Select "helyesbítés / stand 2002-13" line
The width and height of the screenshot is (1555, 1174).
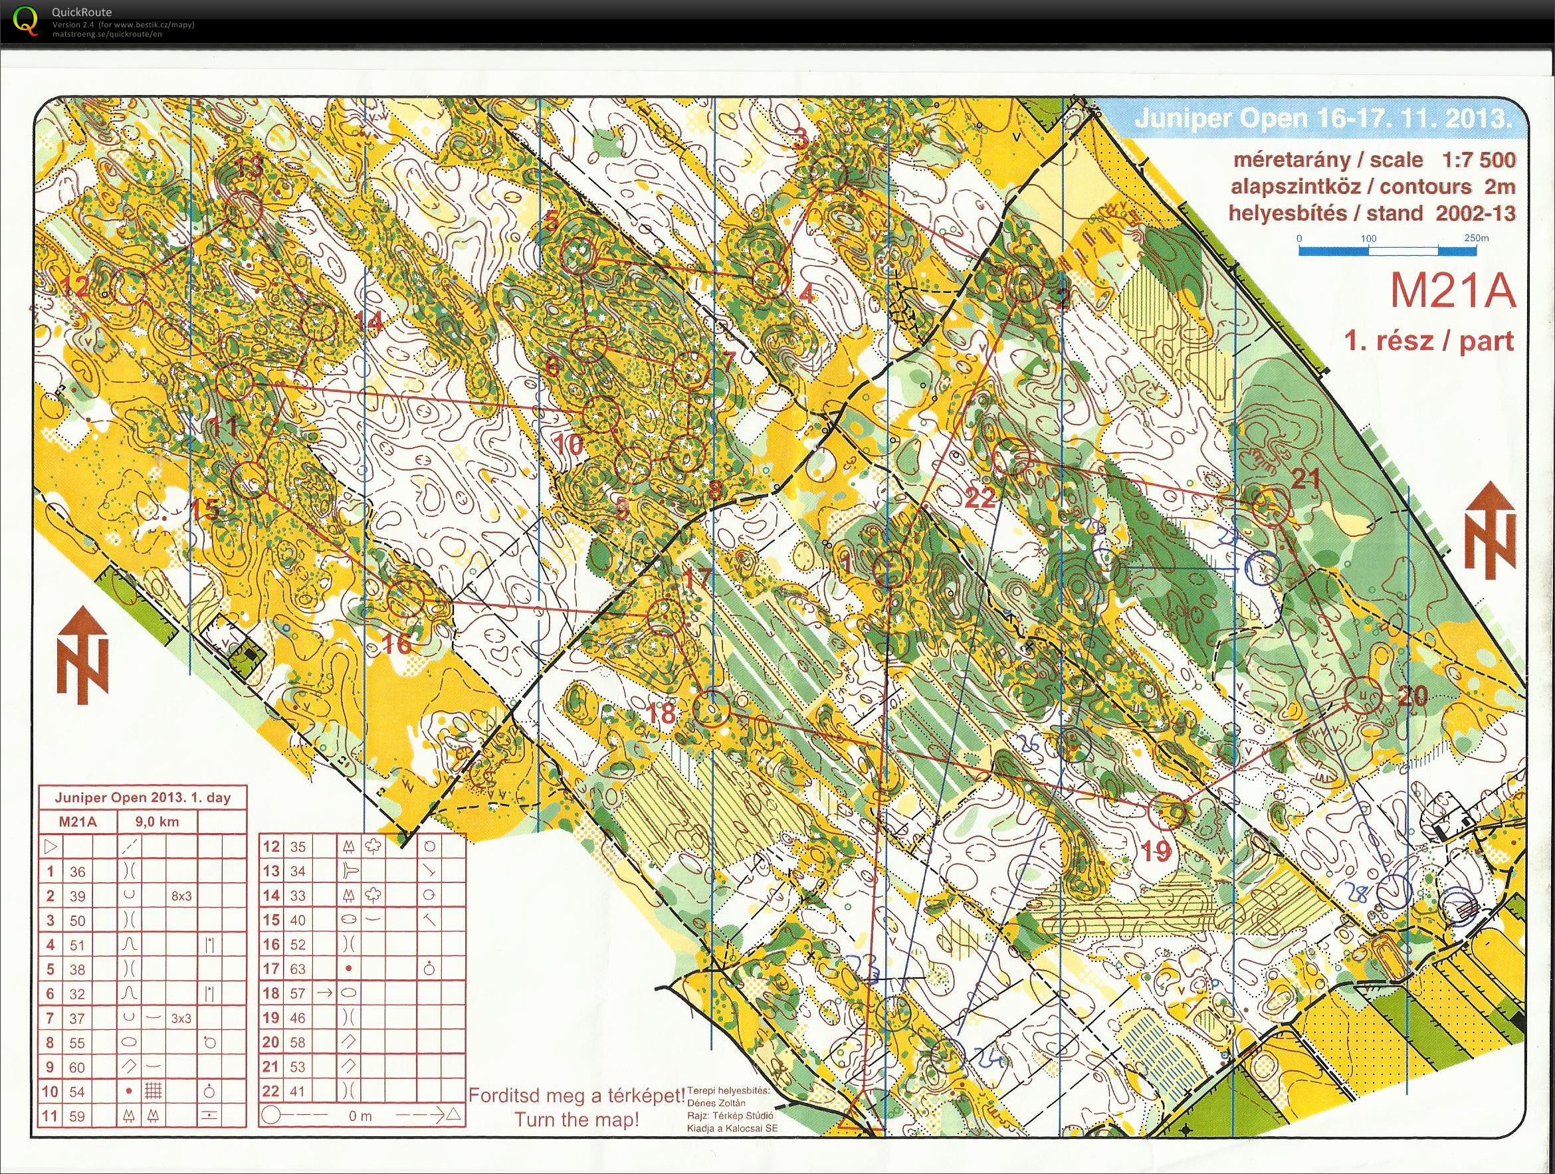pos(1372,213)
